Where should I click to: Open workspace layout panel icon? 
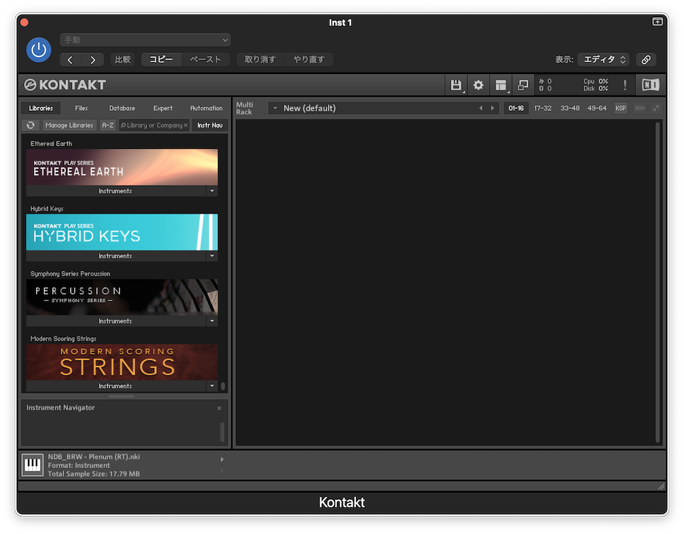[x=500, y=85]
